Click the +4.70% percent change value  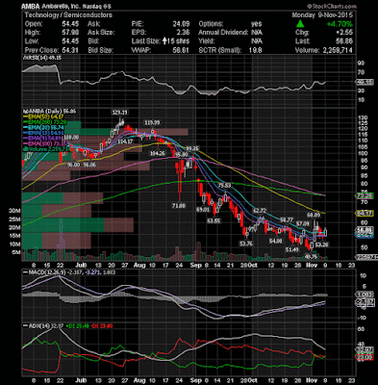(x=340, y=24)
